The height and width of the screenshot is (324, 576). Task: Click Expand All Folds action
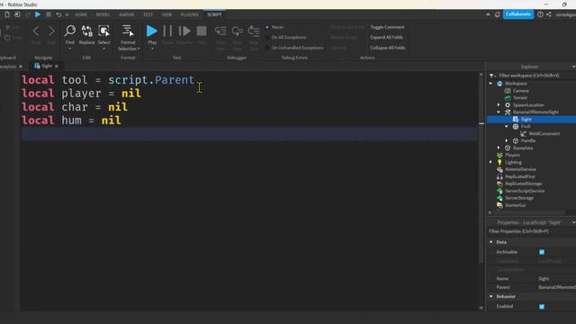point(386,38)
